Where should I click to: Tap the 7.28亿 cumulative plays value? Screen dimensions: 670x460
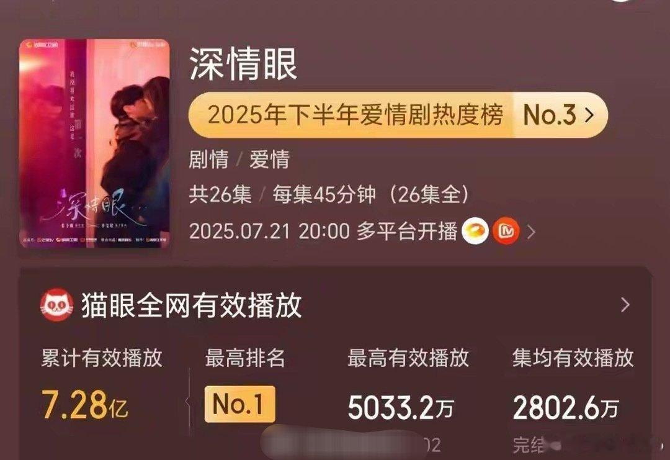coord(84,405)
